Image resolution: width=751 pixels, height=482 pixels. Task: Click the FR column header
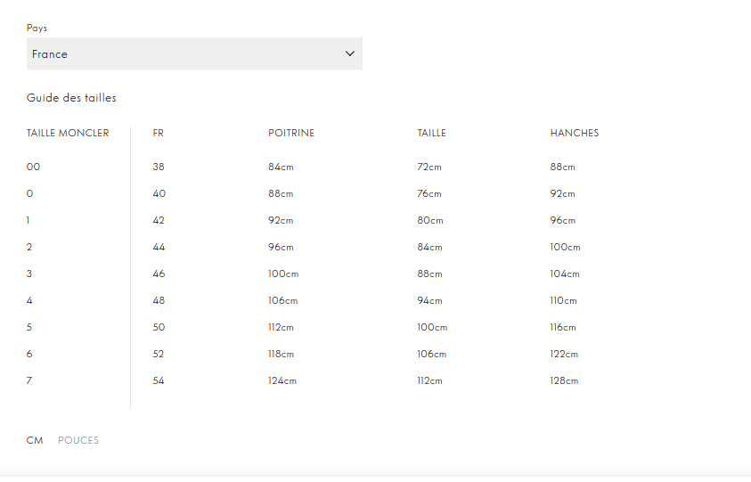[x=158, y=133]
